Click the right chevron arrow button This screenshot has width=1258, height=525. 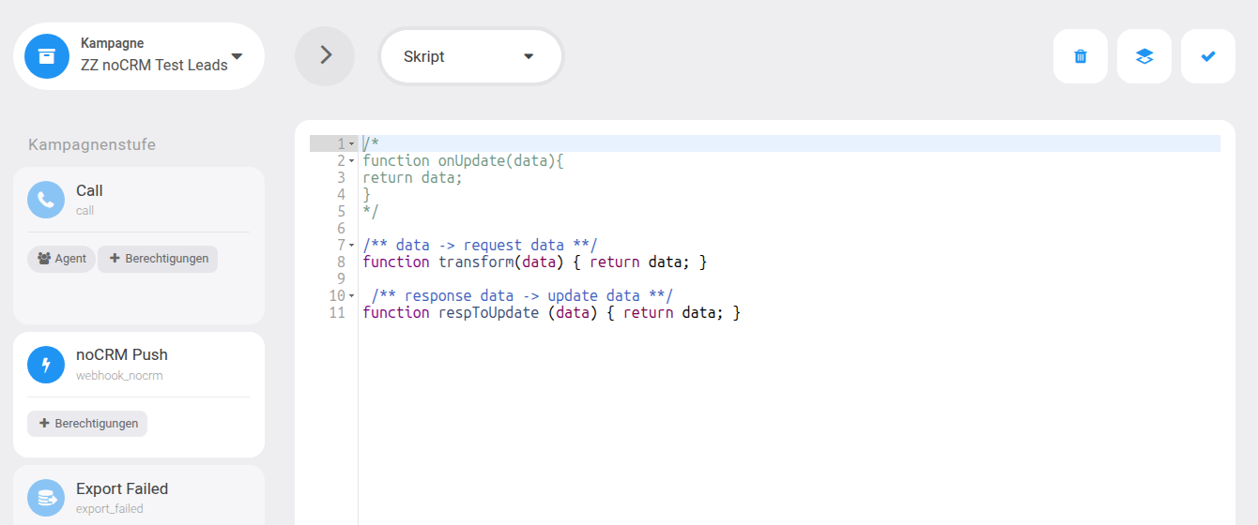click(325, 56)
